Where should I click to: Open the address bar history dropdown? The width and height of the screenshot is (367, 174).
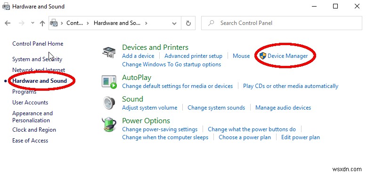174,23
